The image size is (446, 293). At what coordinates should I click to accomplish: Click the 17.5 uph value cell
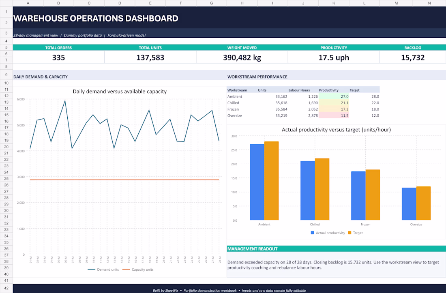(x=334, y=58)
